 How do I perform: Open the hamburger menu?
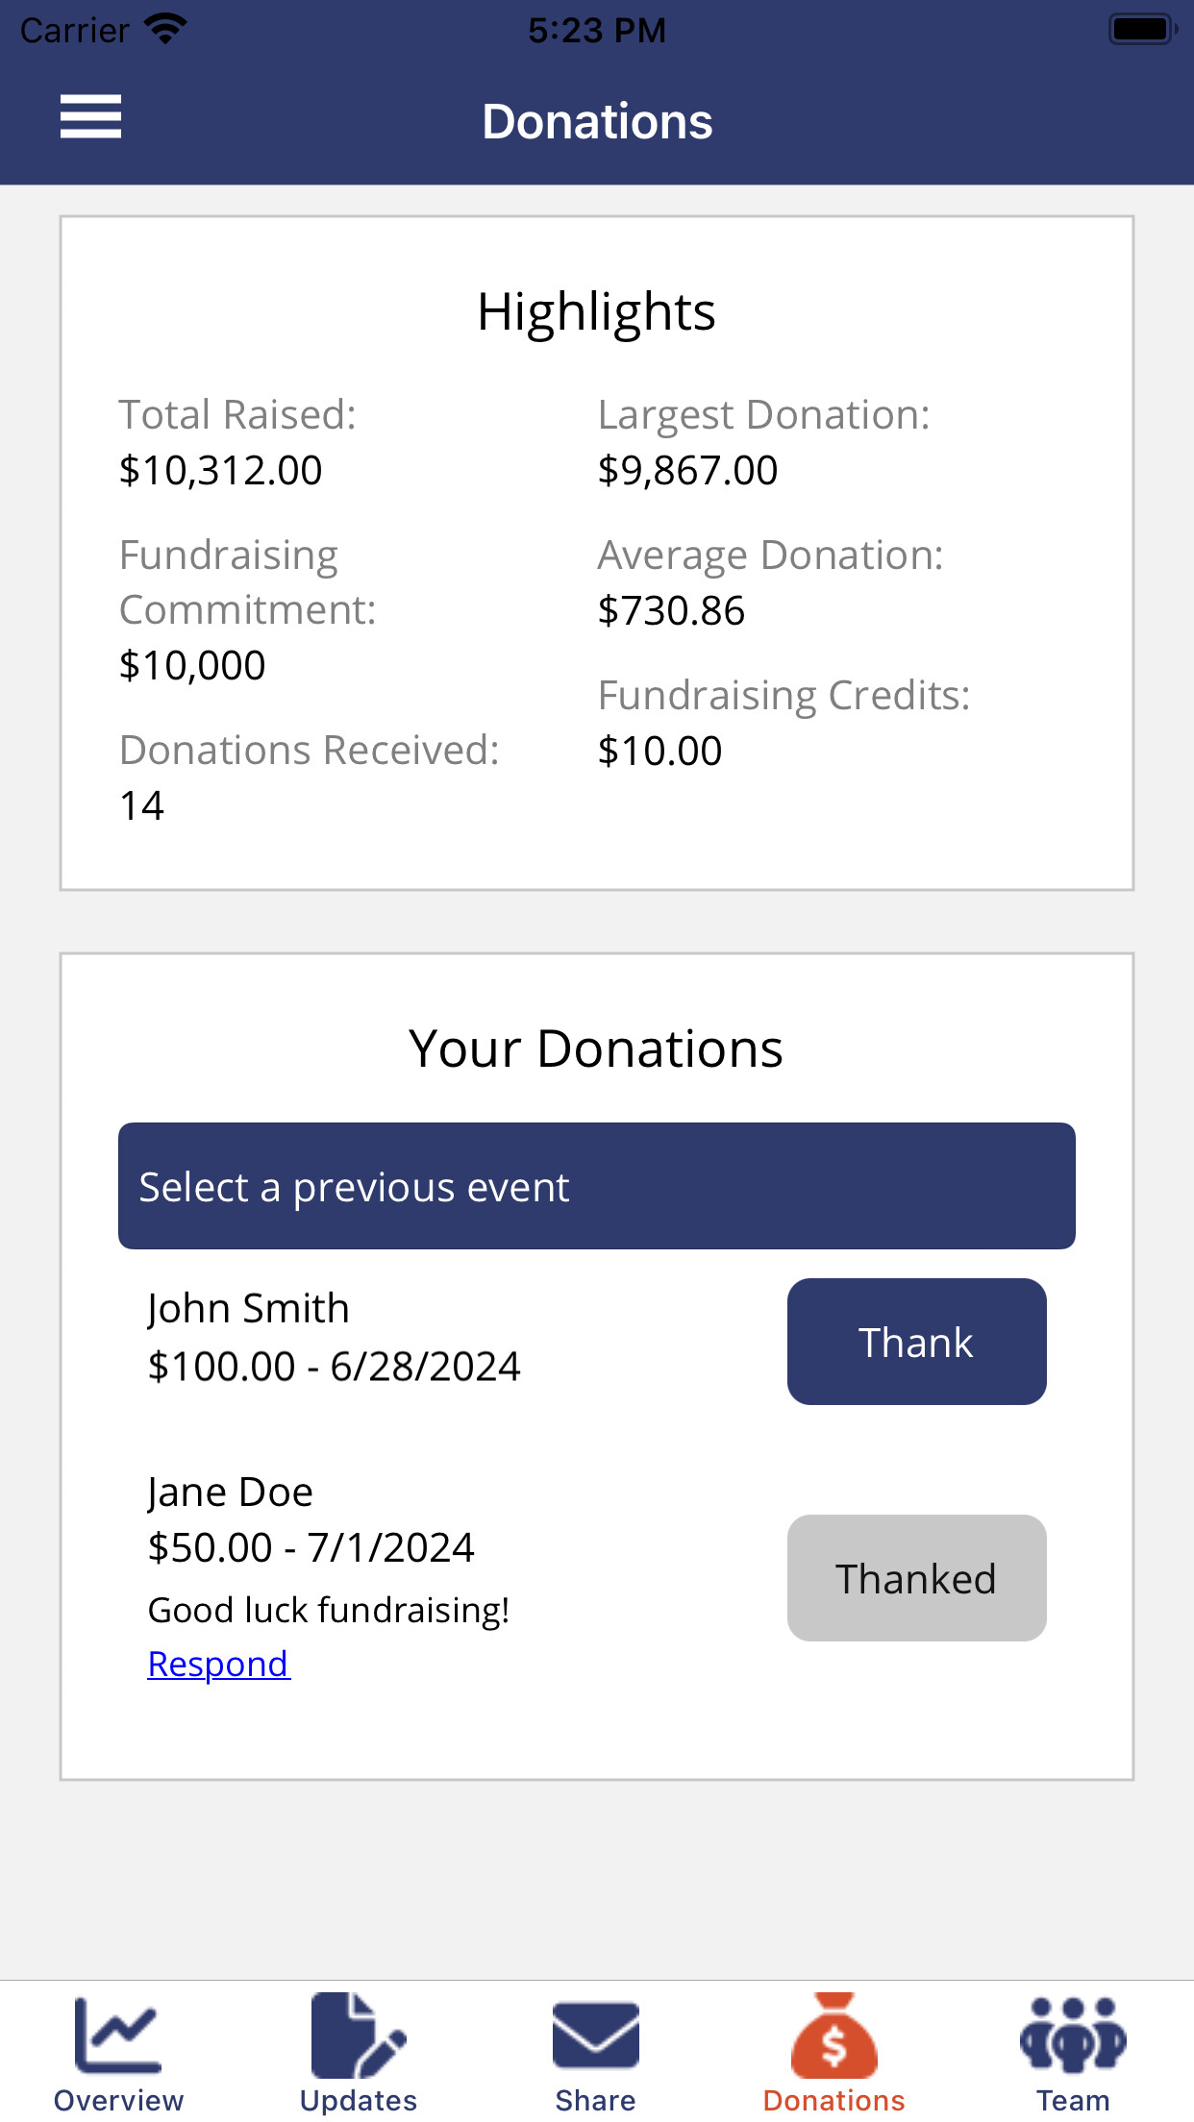90,117
